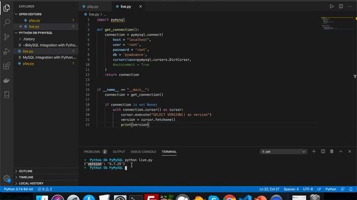This screenshot has width=357, height=200.
Task: Split the terminal pane
Action: (323, 151)
